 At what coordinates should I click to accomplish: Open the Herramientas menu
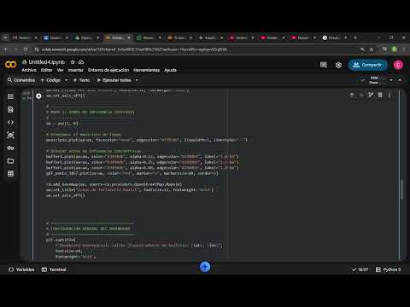pos(147,70)
